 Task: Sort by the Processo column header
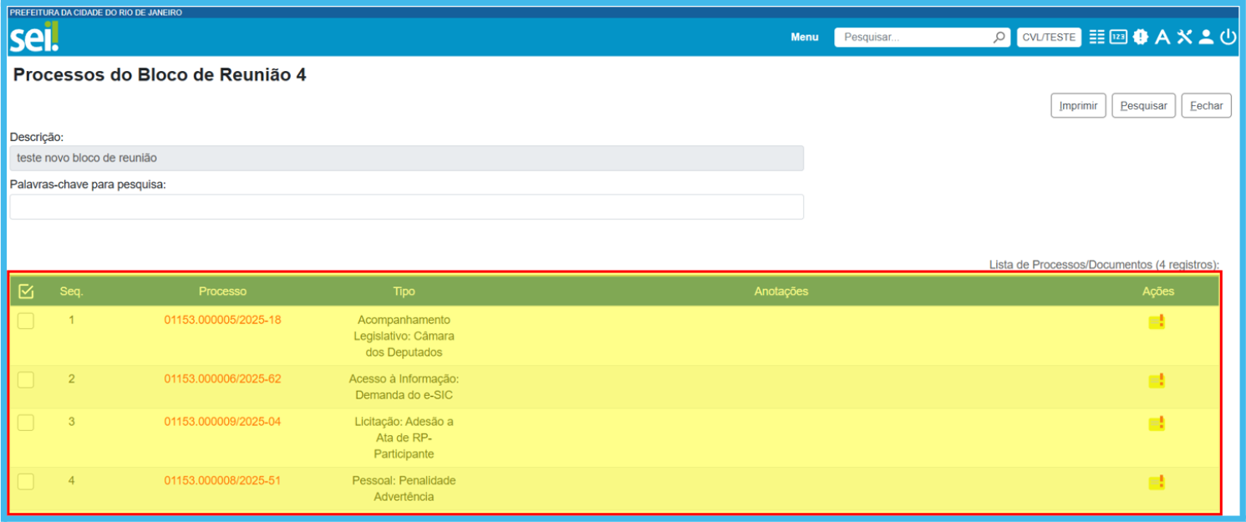click(222, 291)
